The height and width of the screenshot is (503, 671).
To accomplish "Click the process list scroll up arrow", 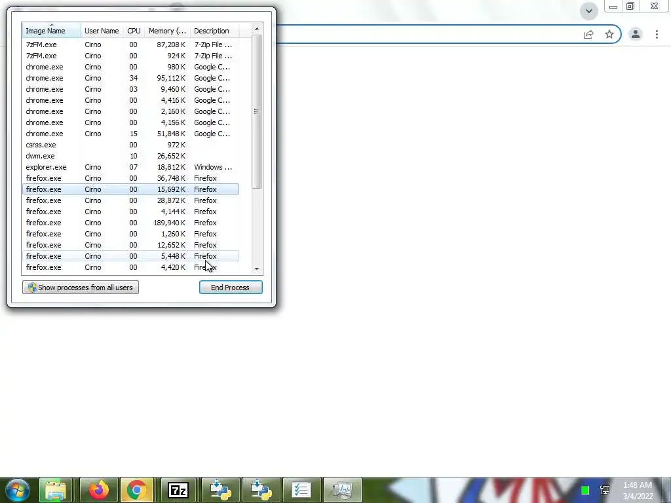I will click(257, 29).
